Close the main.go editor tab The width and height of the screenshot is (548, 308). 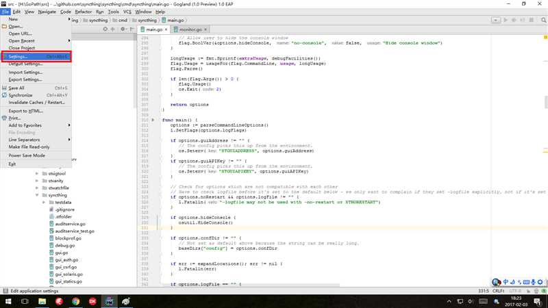pyautogui.click(x=166, y=29)
